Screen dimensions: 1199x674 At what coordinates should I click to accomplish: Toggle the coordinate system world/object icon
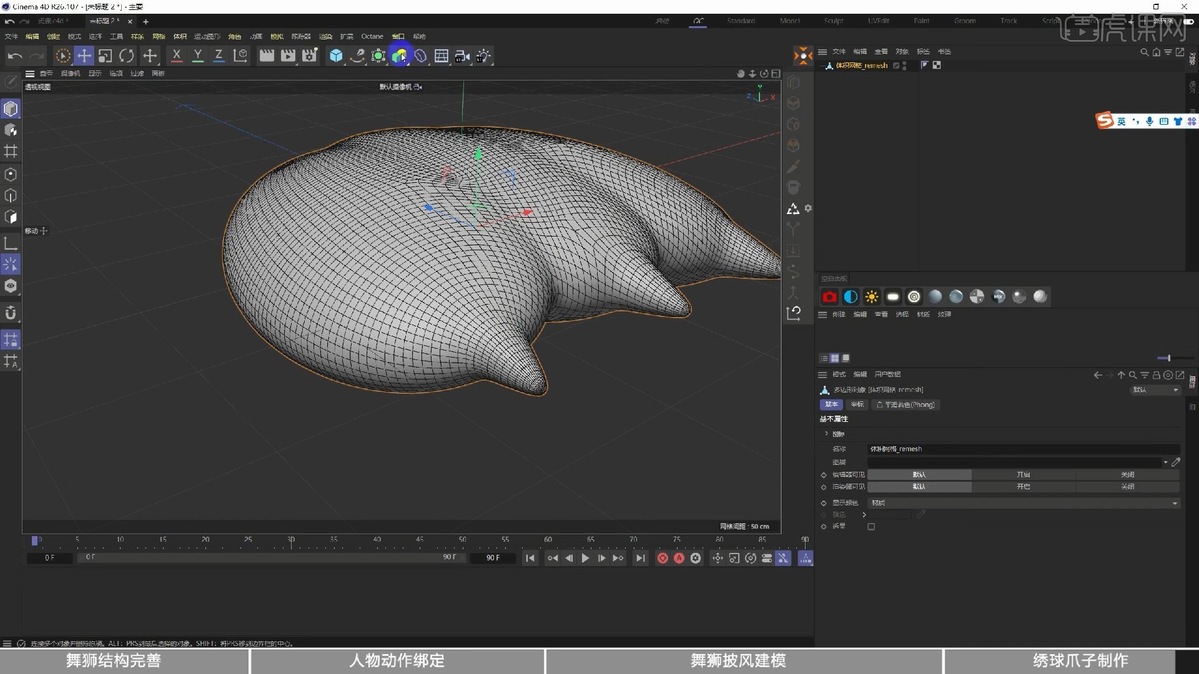tap(240, 56)
